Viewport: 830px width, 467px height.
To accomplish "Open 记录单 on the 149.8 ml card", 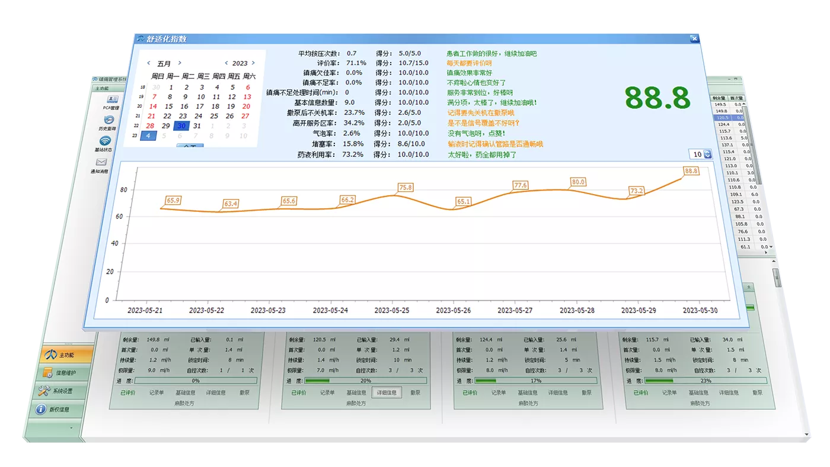I will tap(157, 392).
